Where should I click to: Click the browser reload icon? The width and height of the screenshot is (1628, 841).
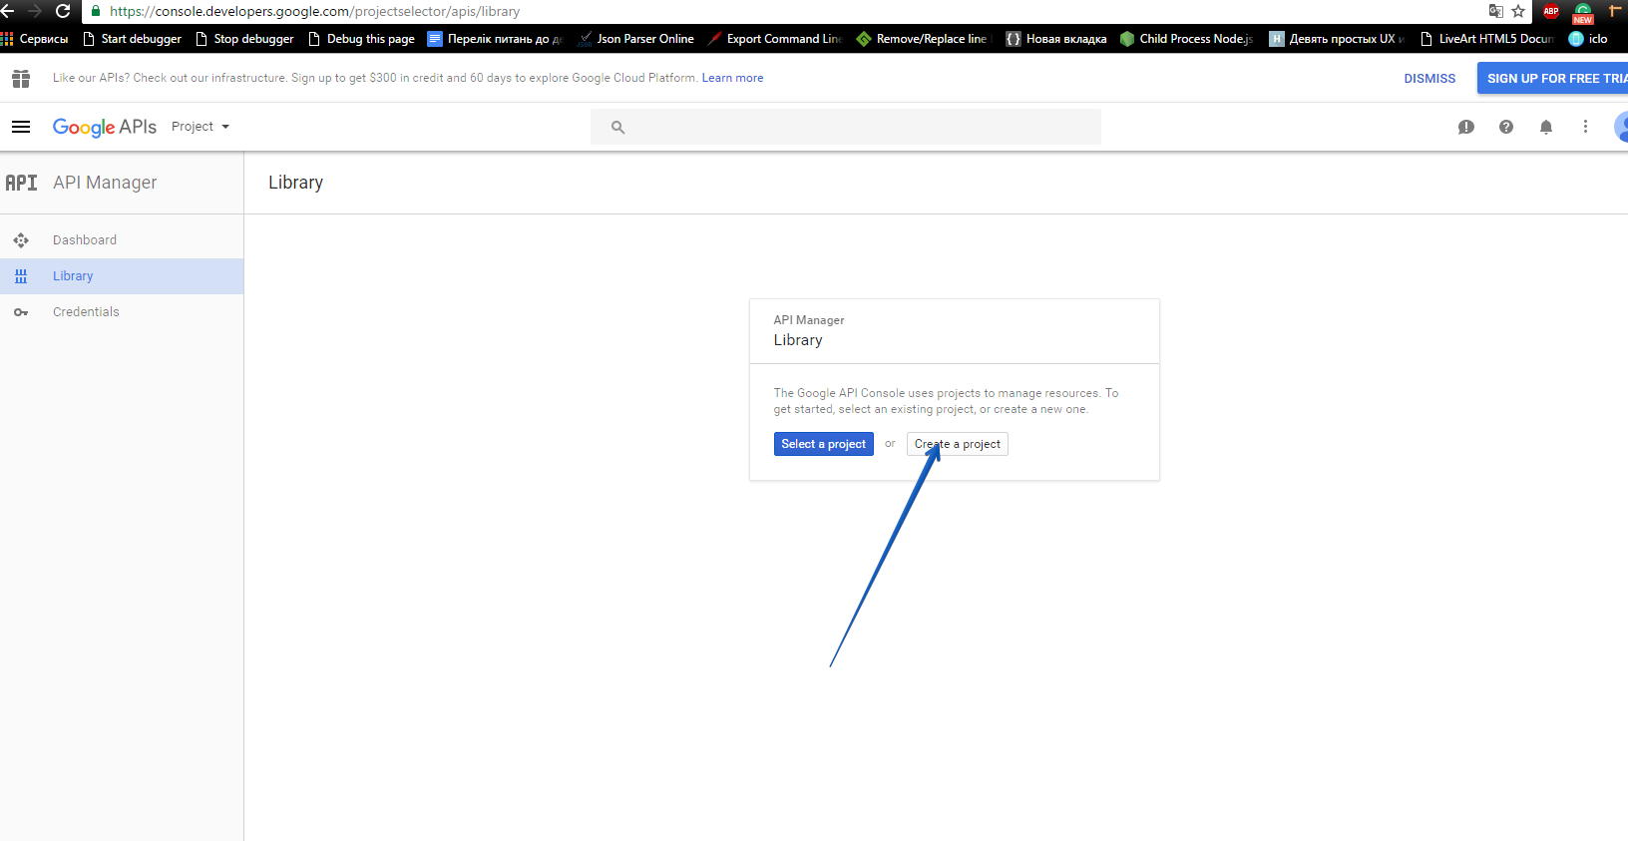click(63, 11)
